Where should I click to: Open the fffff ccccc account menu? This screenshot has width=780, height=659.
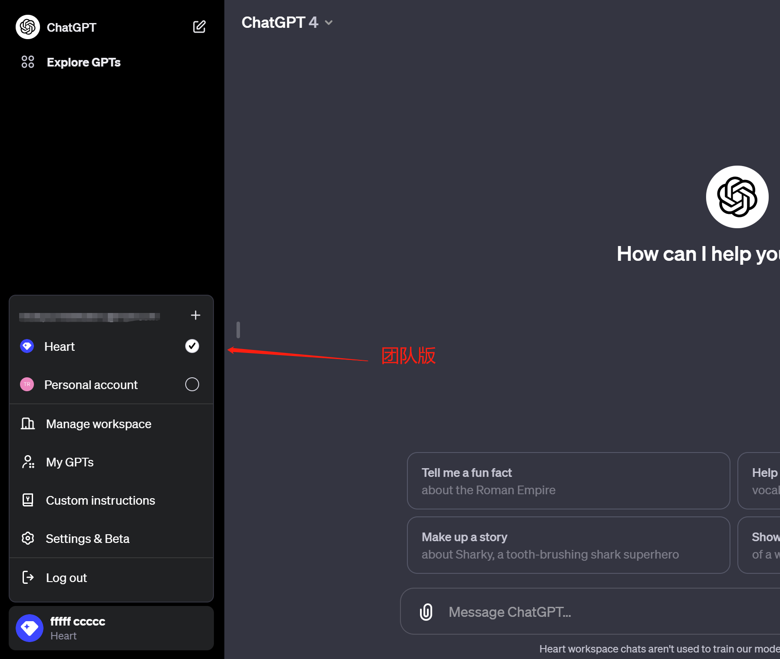[x=111, y=628]
